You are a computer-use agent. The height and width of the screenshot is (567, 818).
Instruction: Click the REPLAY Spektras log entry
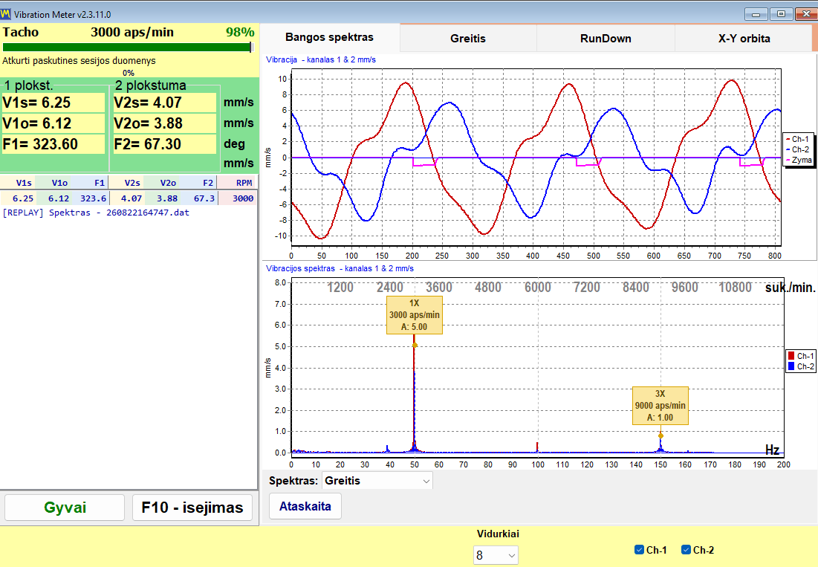tap(96, 213)
